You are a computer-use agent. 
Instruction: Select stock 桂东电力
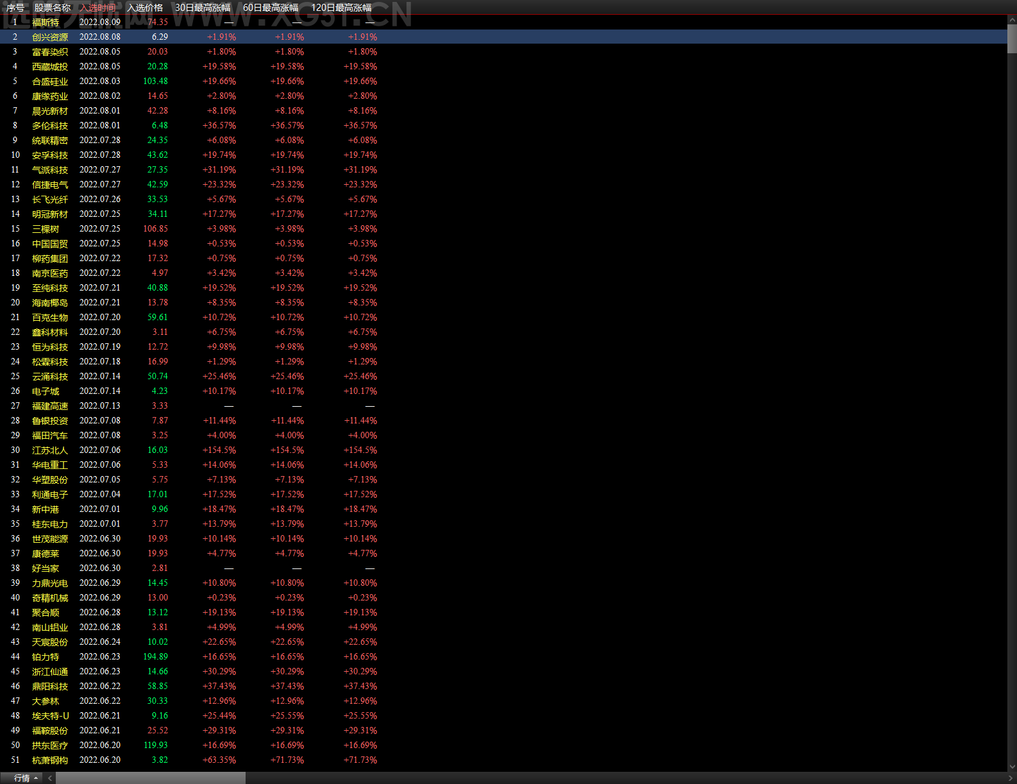tap(50, 524)
